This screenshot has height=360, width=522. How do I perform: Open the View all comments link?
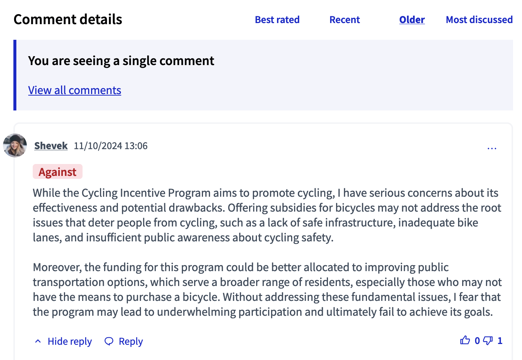(75, 90)
